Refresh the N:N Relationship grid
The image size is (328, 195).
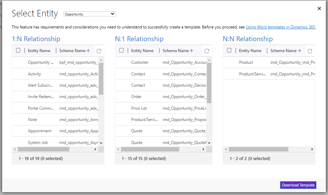[x=310, y=51]
